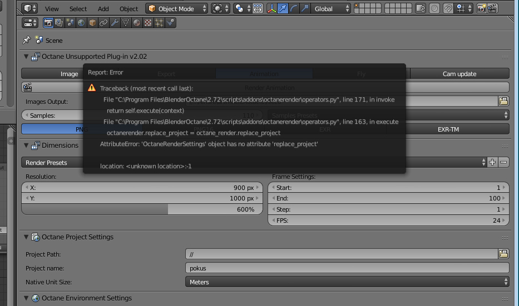Open the pivot point selector
This screenshot has height=306, width=519.
click(242, 8)
